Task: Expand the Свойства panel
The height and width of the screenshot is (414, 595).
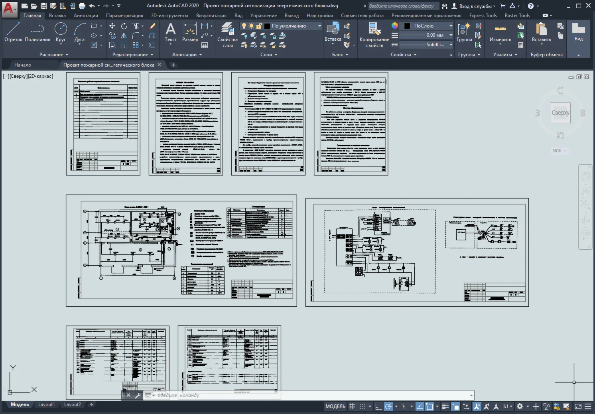Action: pyautogui.click(x=404, y=55)
